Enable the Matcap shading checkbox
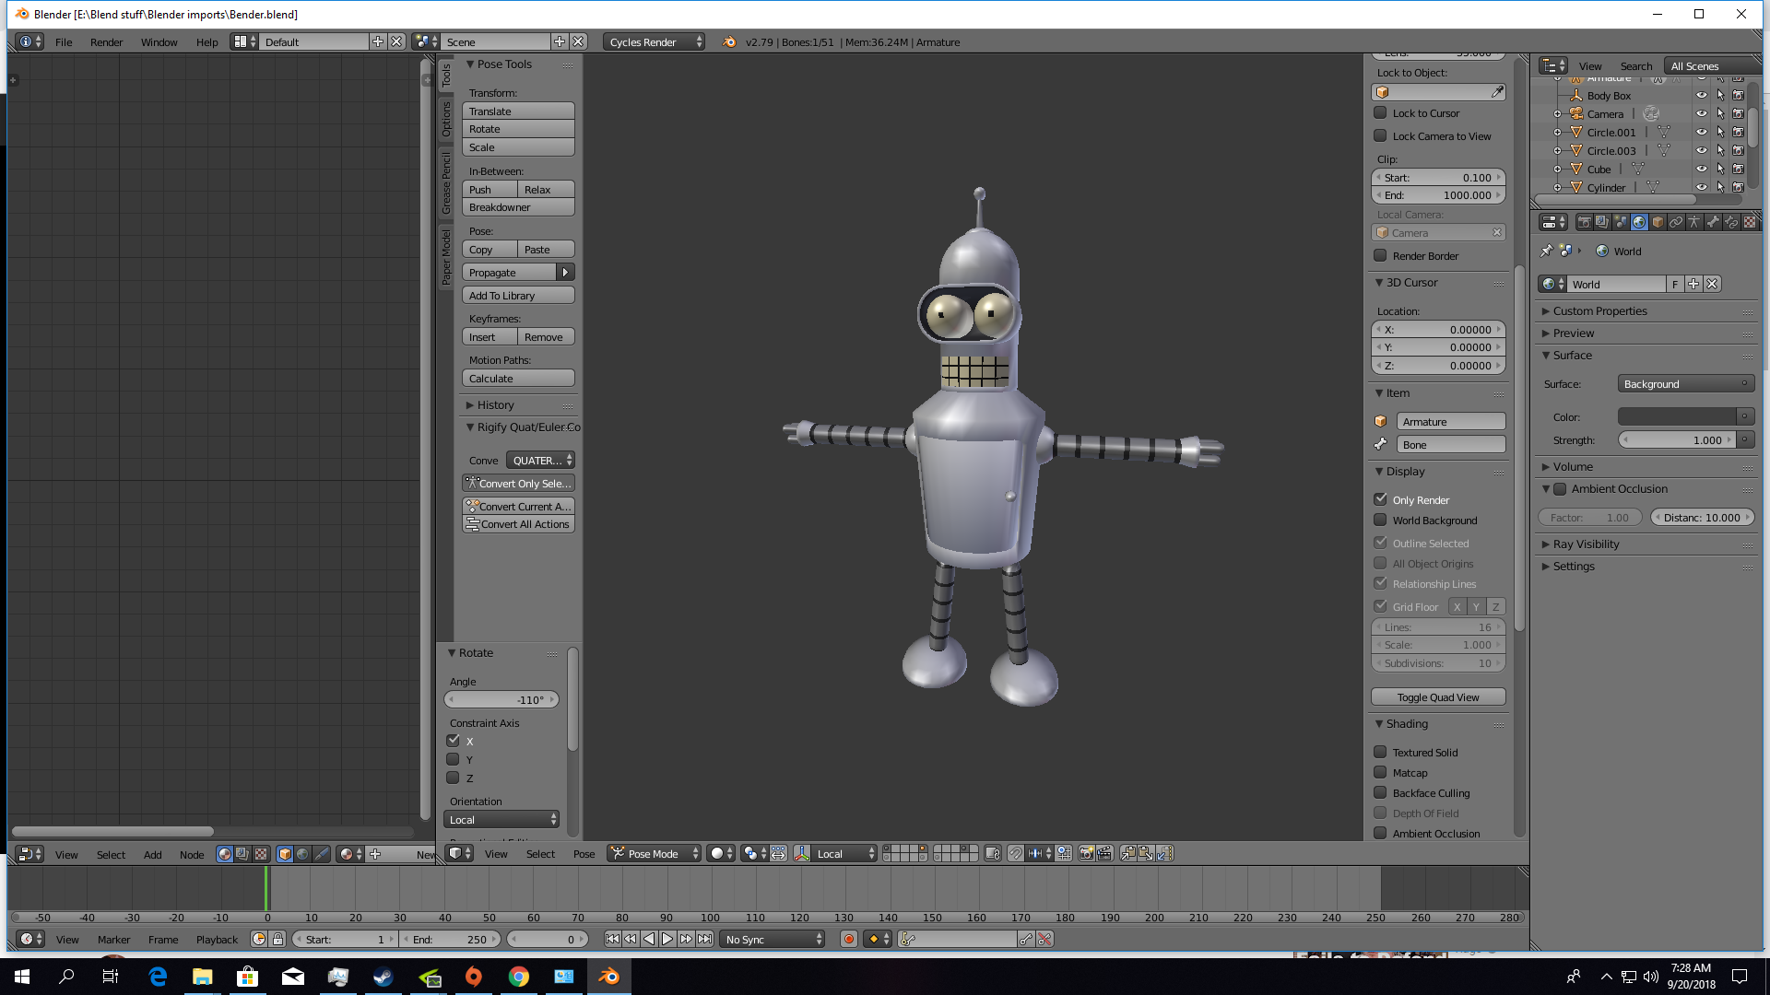 coord(1380,773)
